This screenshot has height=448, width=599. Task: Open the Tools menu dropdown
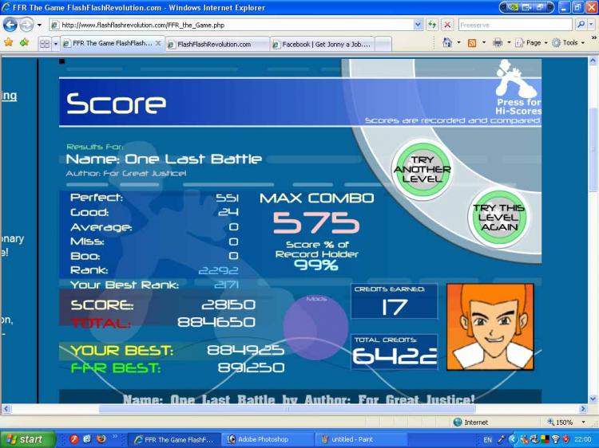click(x=569, y=43)
